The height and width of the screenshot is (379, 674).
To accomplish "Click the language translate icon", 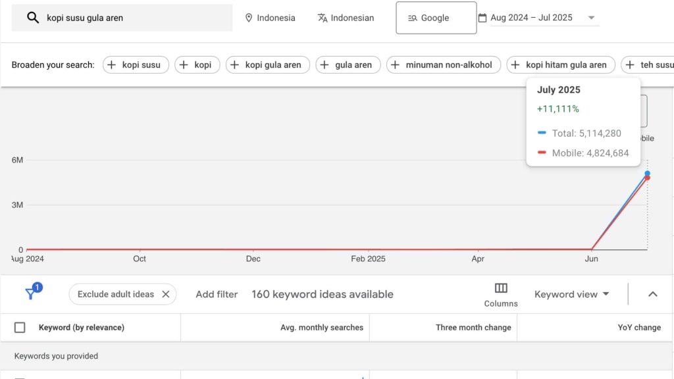I will tap(323, 18).
